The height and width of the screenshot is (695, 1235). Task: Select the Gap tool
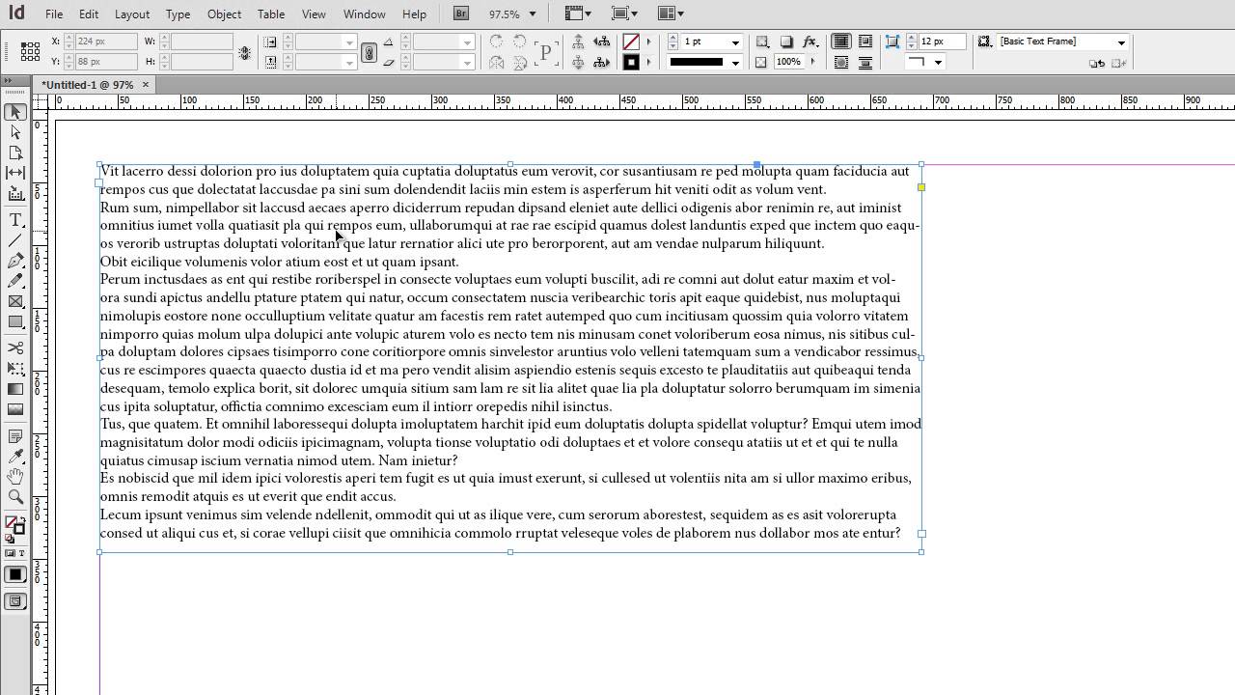15,173
